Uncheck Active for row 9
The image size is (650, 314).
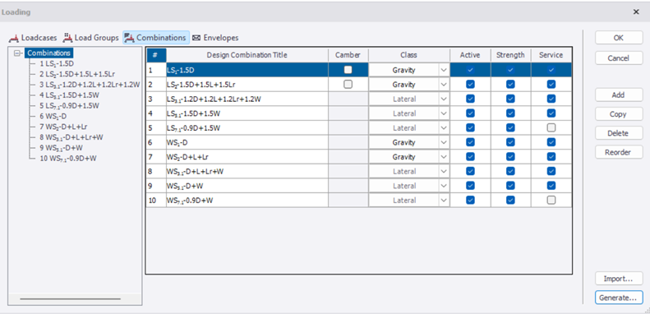[470, 186]
